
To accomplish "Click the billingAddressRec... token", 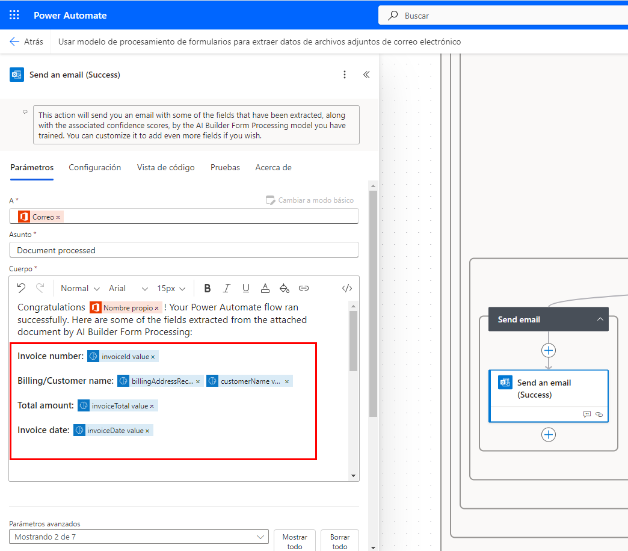I will click(160, 381).
